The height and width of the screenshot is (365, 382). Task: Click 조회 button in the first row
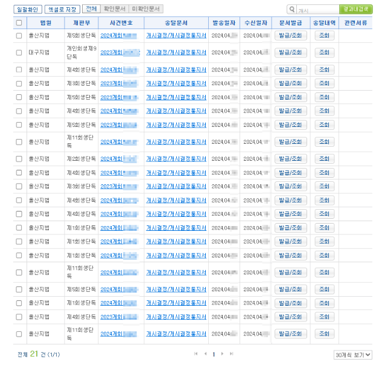point(324,36)
